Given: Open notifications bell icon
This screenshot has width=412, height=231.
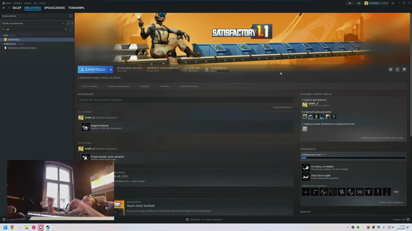Looking at the screenshot, I should (x=359, y=3).
